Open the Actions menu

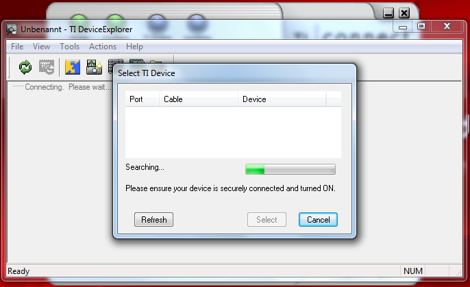(x=103, y=47)
